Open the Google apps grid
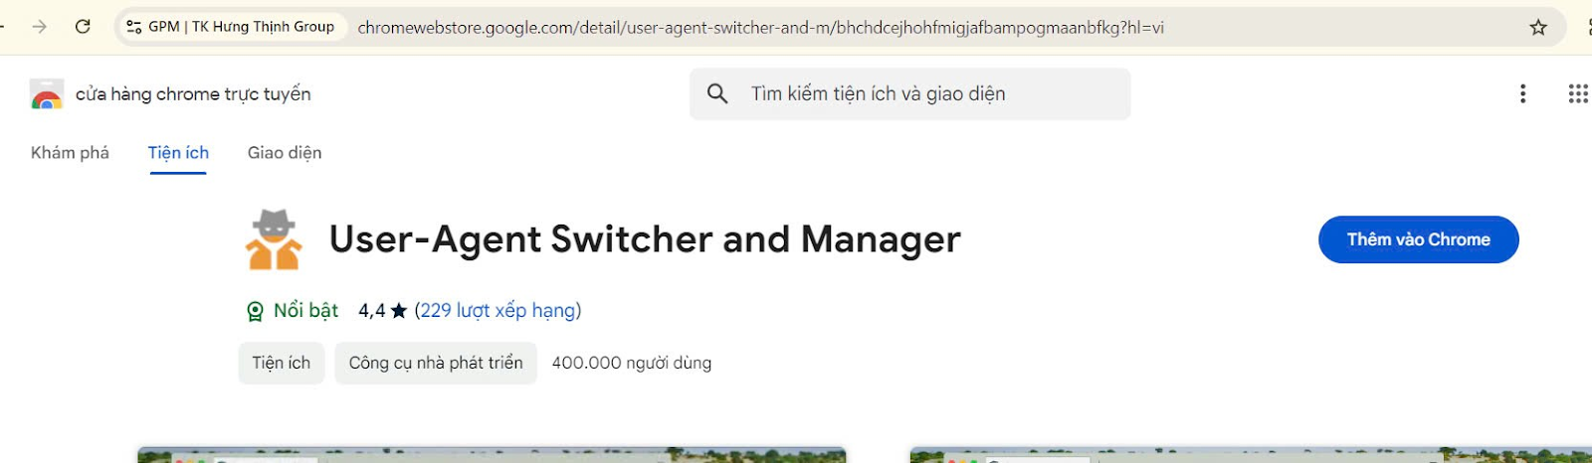Screen dimensions: 1592x463 (x=1578, y=93)
